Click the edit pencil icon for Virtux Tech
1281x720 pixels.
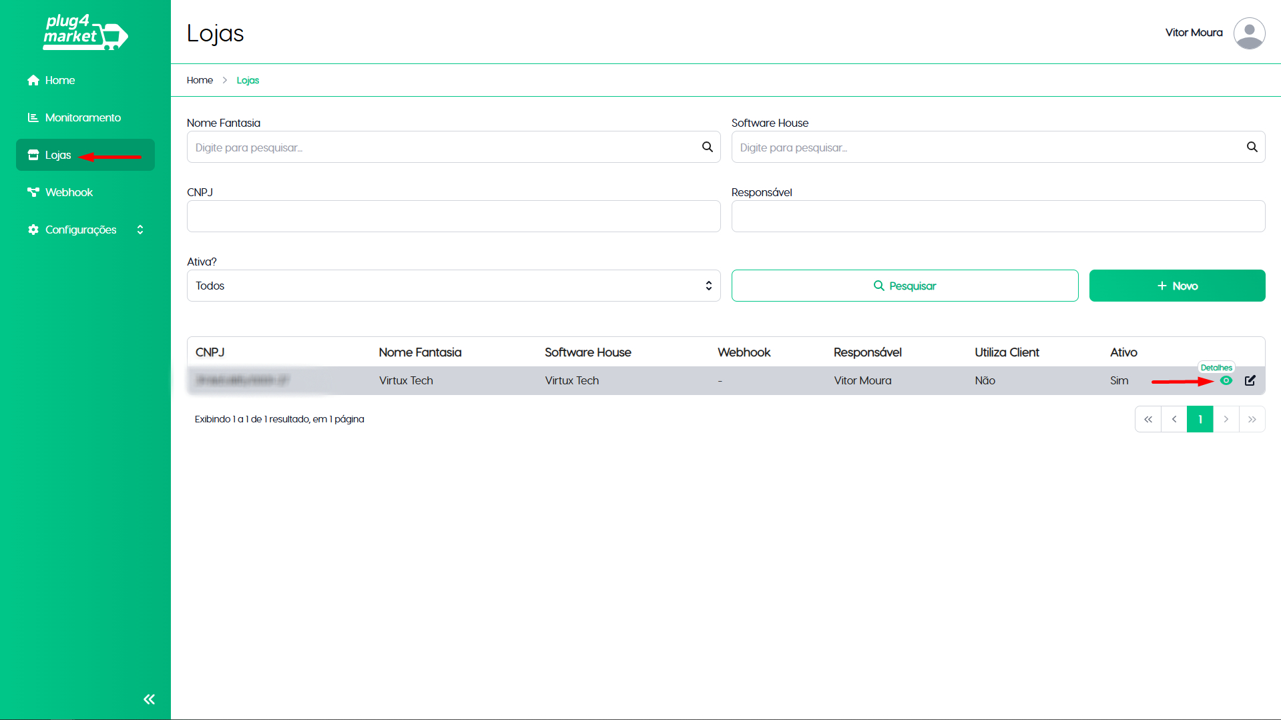1250,380
